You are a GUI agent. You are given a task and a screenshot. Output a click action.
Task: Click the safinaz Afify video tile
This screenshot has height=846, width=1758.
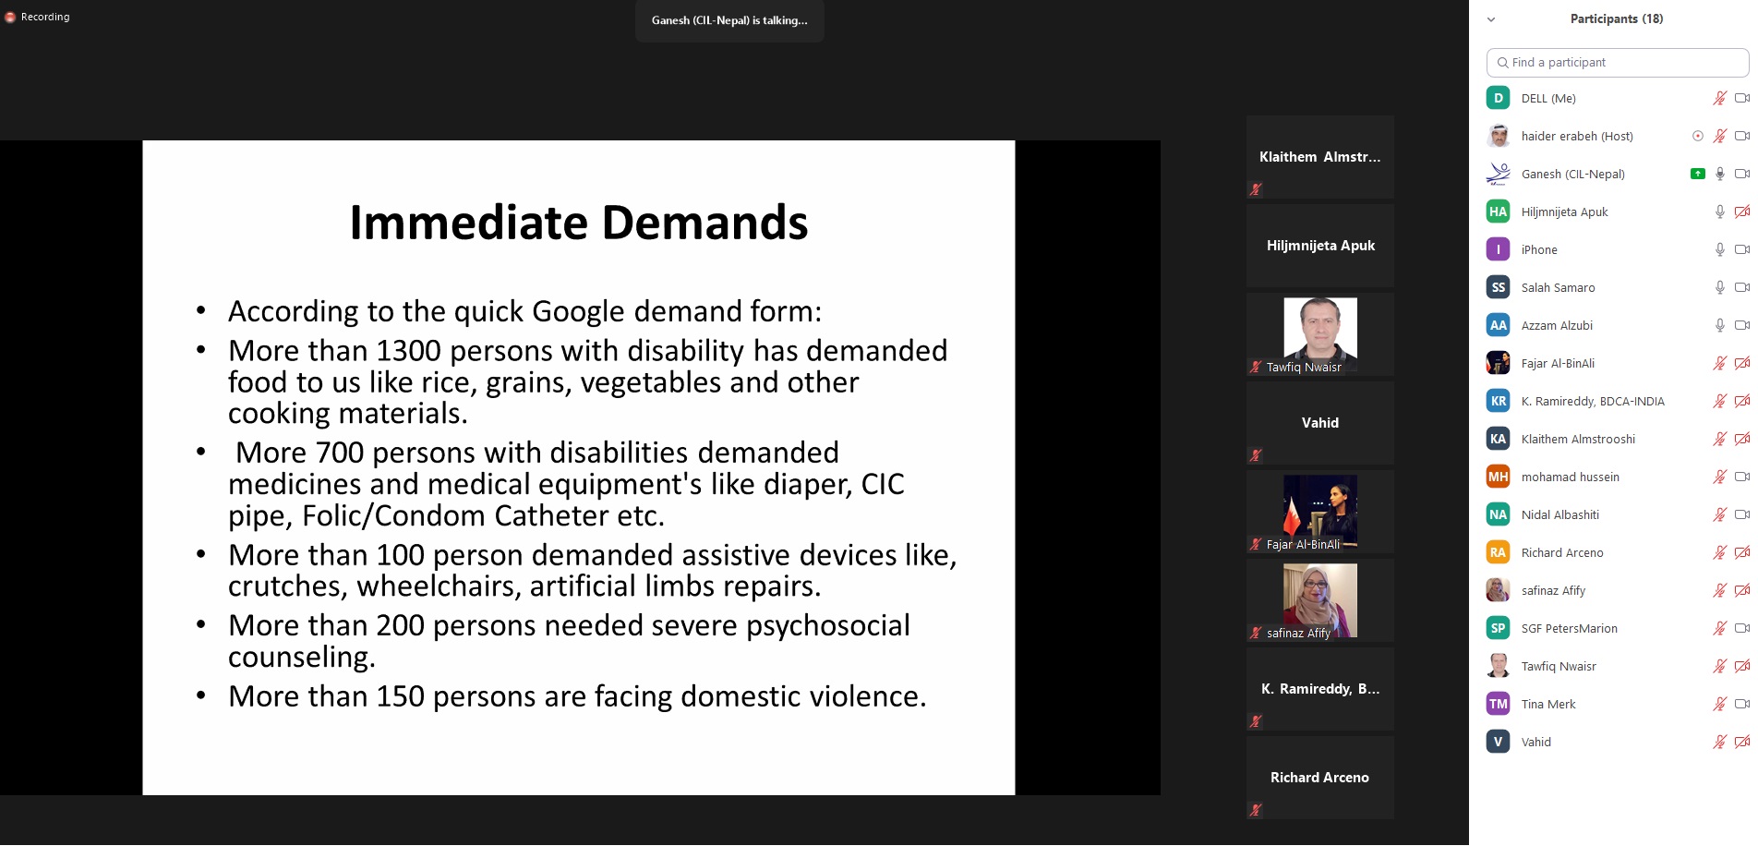(1319, 600)
